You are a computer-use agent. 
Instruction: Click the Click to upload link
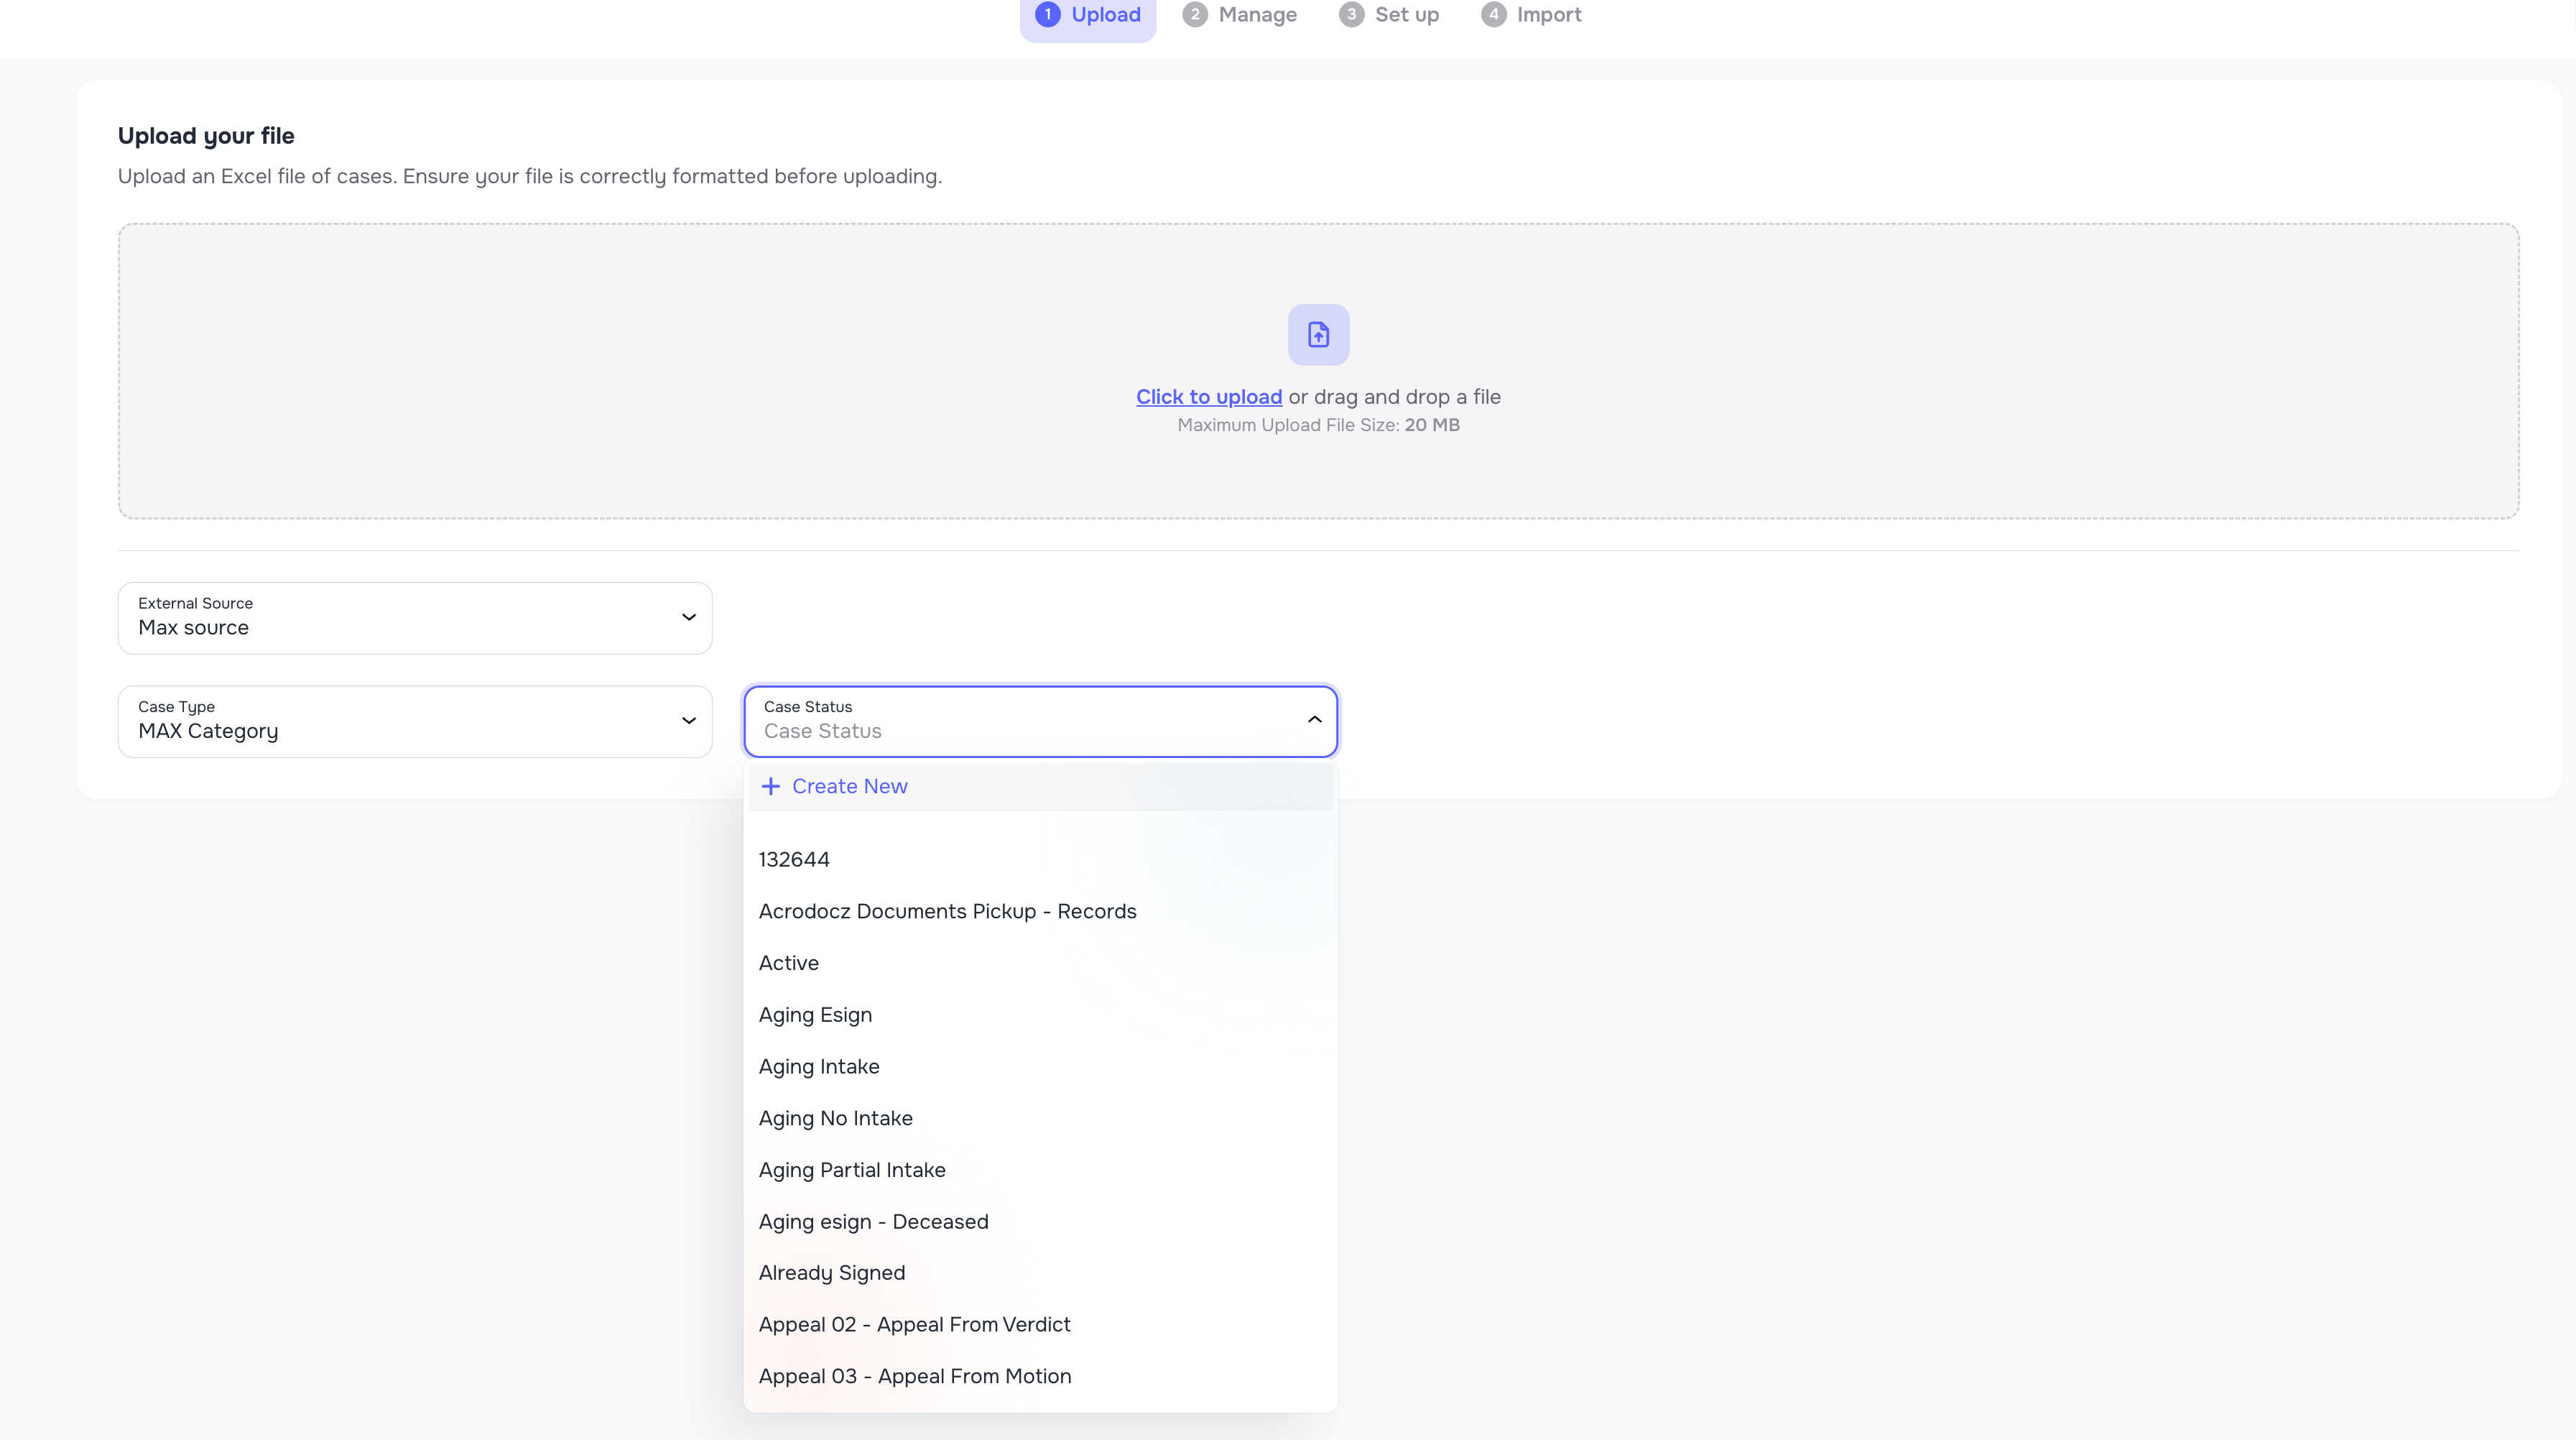(x=1209, y=396)
